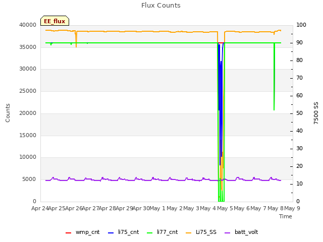Image resolution: width=323 pixels, height=242 pixels.
Task: Toggle the li77_cnt legend entry
Action: [163, 232]
